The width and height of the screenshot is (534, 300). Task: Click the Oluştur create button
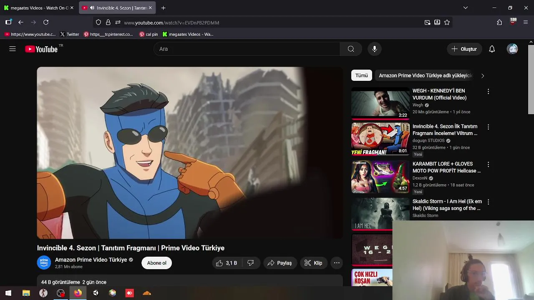pyautogui.click(x=464, y=49)
